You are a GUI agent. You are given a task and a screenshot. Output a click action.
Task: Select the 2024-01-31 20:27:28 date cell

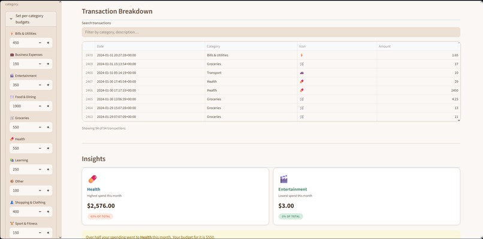[x=150, y=55]
